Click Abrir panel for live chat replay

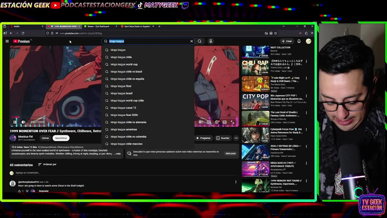click(230, 154)
